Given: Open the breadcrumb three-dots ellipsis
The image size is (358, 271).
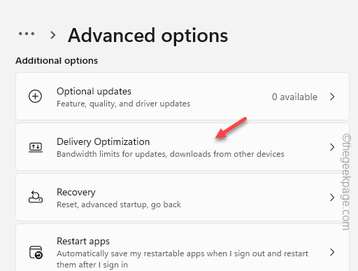Looking at the screenshot, I should pos(27,34).
